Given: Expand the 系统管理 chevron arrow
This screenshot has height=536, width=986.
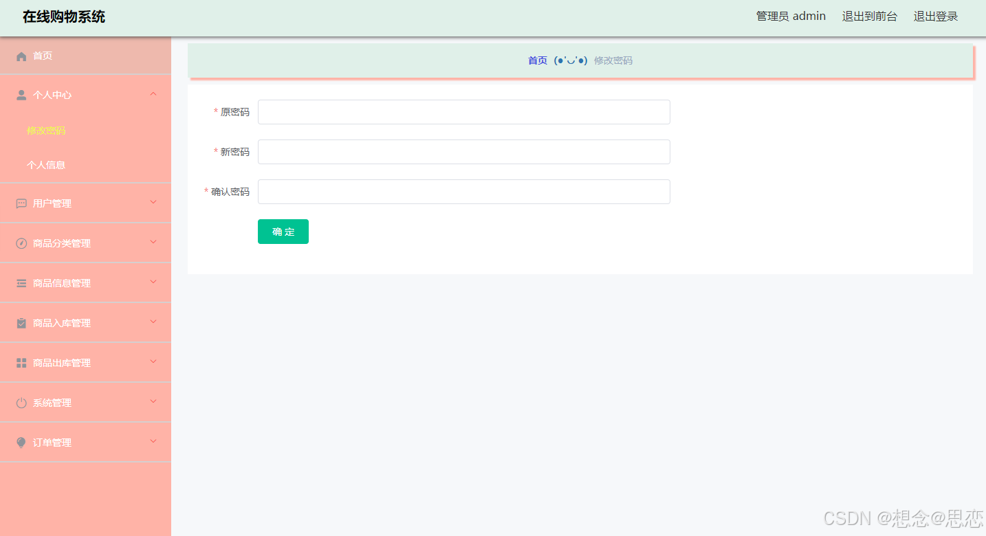Looking at the screenshot, I should pos(153,401).
